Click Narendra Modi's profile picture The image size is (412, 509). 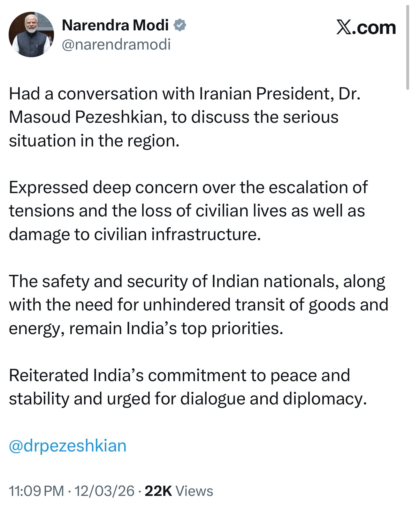(x=31, y=35)
